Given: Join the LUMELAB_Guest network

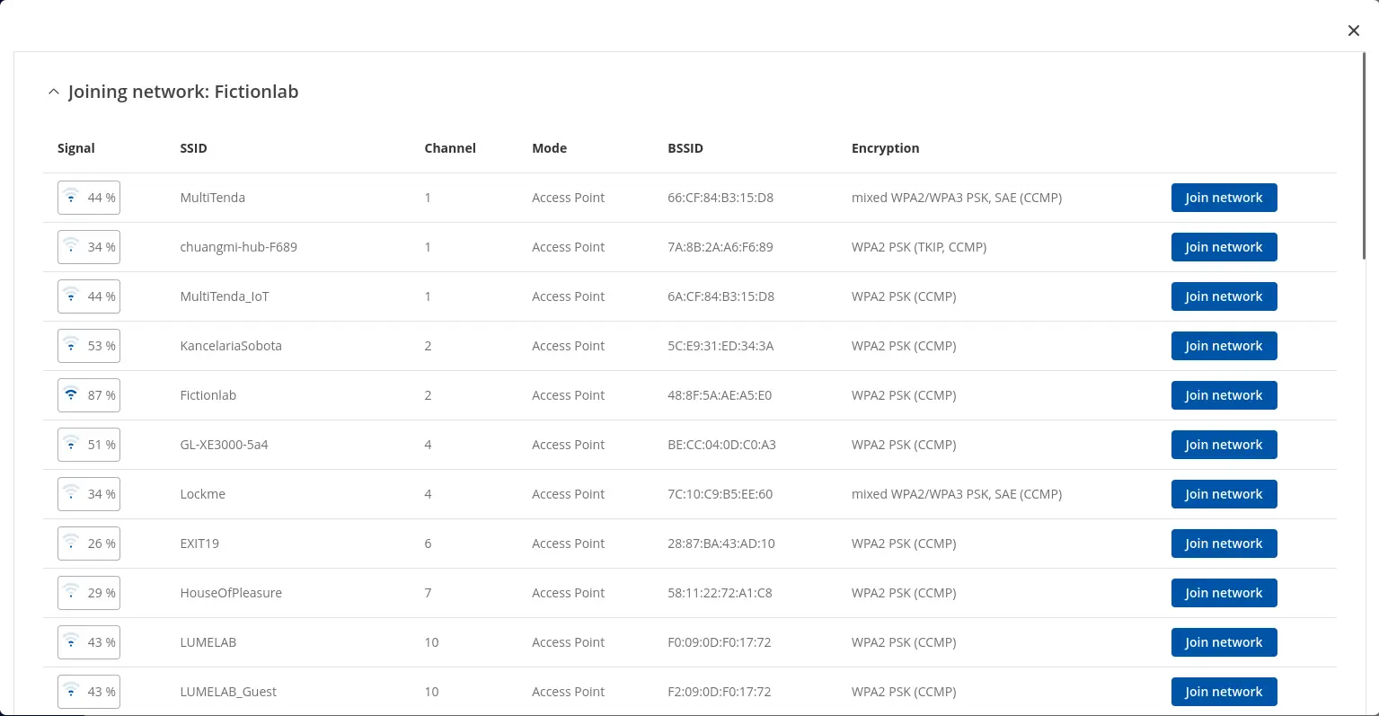Looking at the screenshot, I should (x=1223, y=692).
